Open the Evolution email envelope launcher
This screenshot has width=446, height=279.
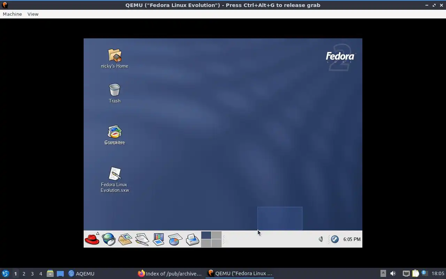[x=125, y=239]
